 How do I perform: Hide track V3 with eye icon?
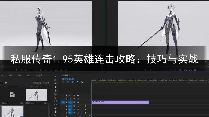78,95
